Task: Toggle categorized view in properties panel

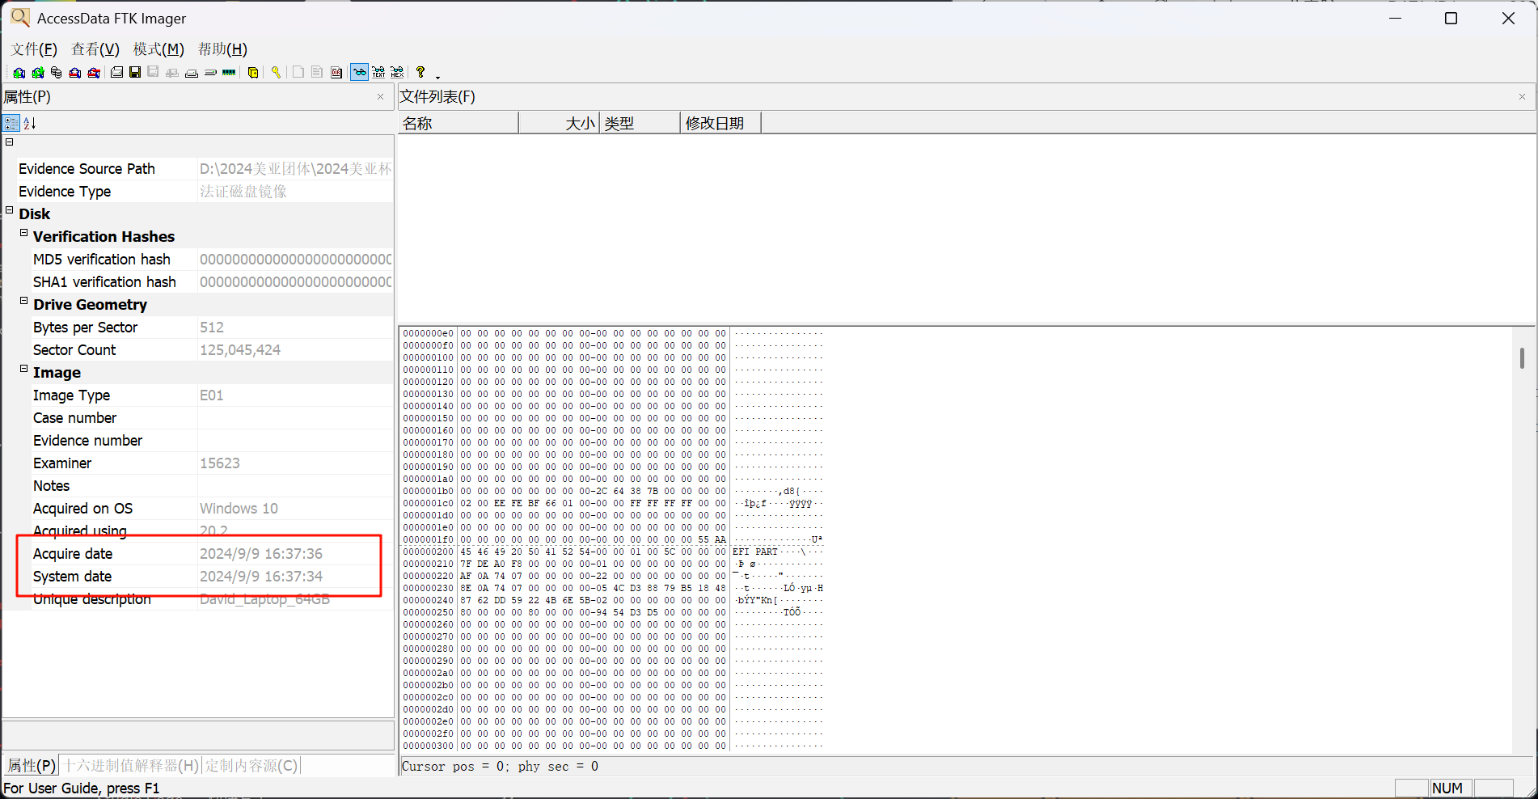Action: 11,123
